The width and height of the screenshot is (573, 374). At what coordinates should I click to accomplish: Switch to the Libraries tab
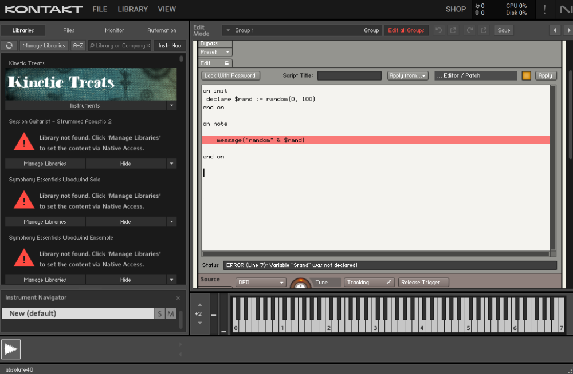point(23,30)
